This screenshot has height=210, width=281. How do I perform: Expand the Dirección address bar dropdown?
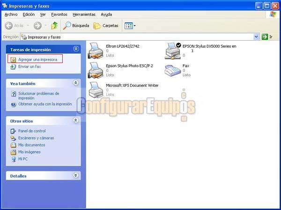tap(257, 37)
